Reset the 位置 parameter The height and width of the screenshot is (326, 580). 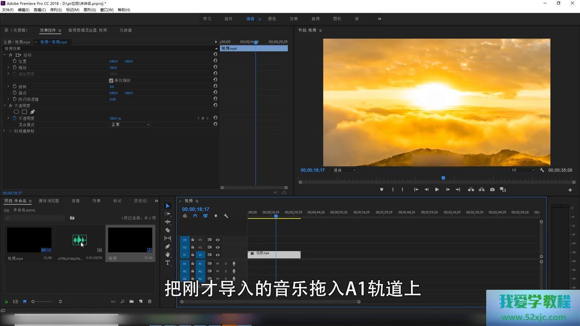215,61
